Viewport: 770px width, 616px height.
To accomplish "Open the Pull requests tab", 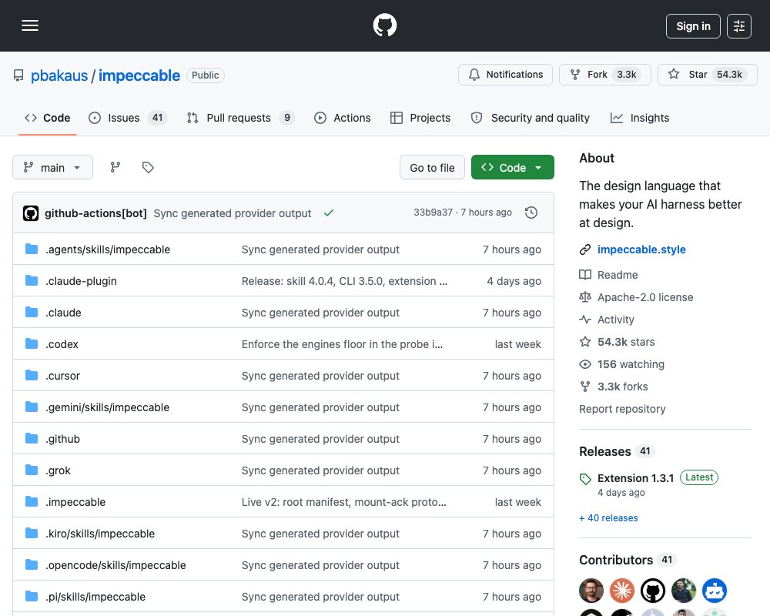I will tap(240, 118).
